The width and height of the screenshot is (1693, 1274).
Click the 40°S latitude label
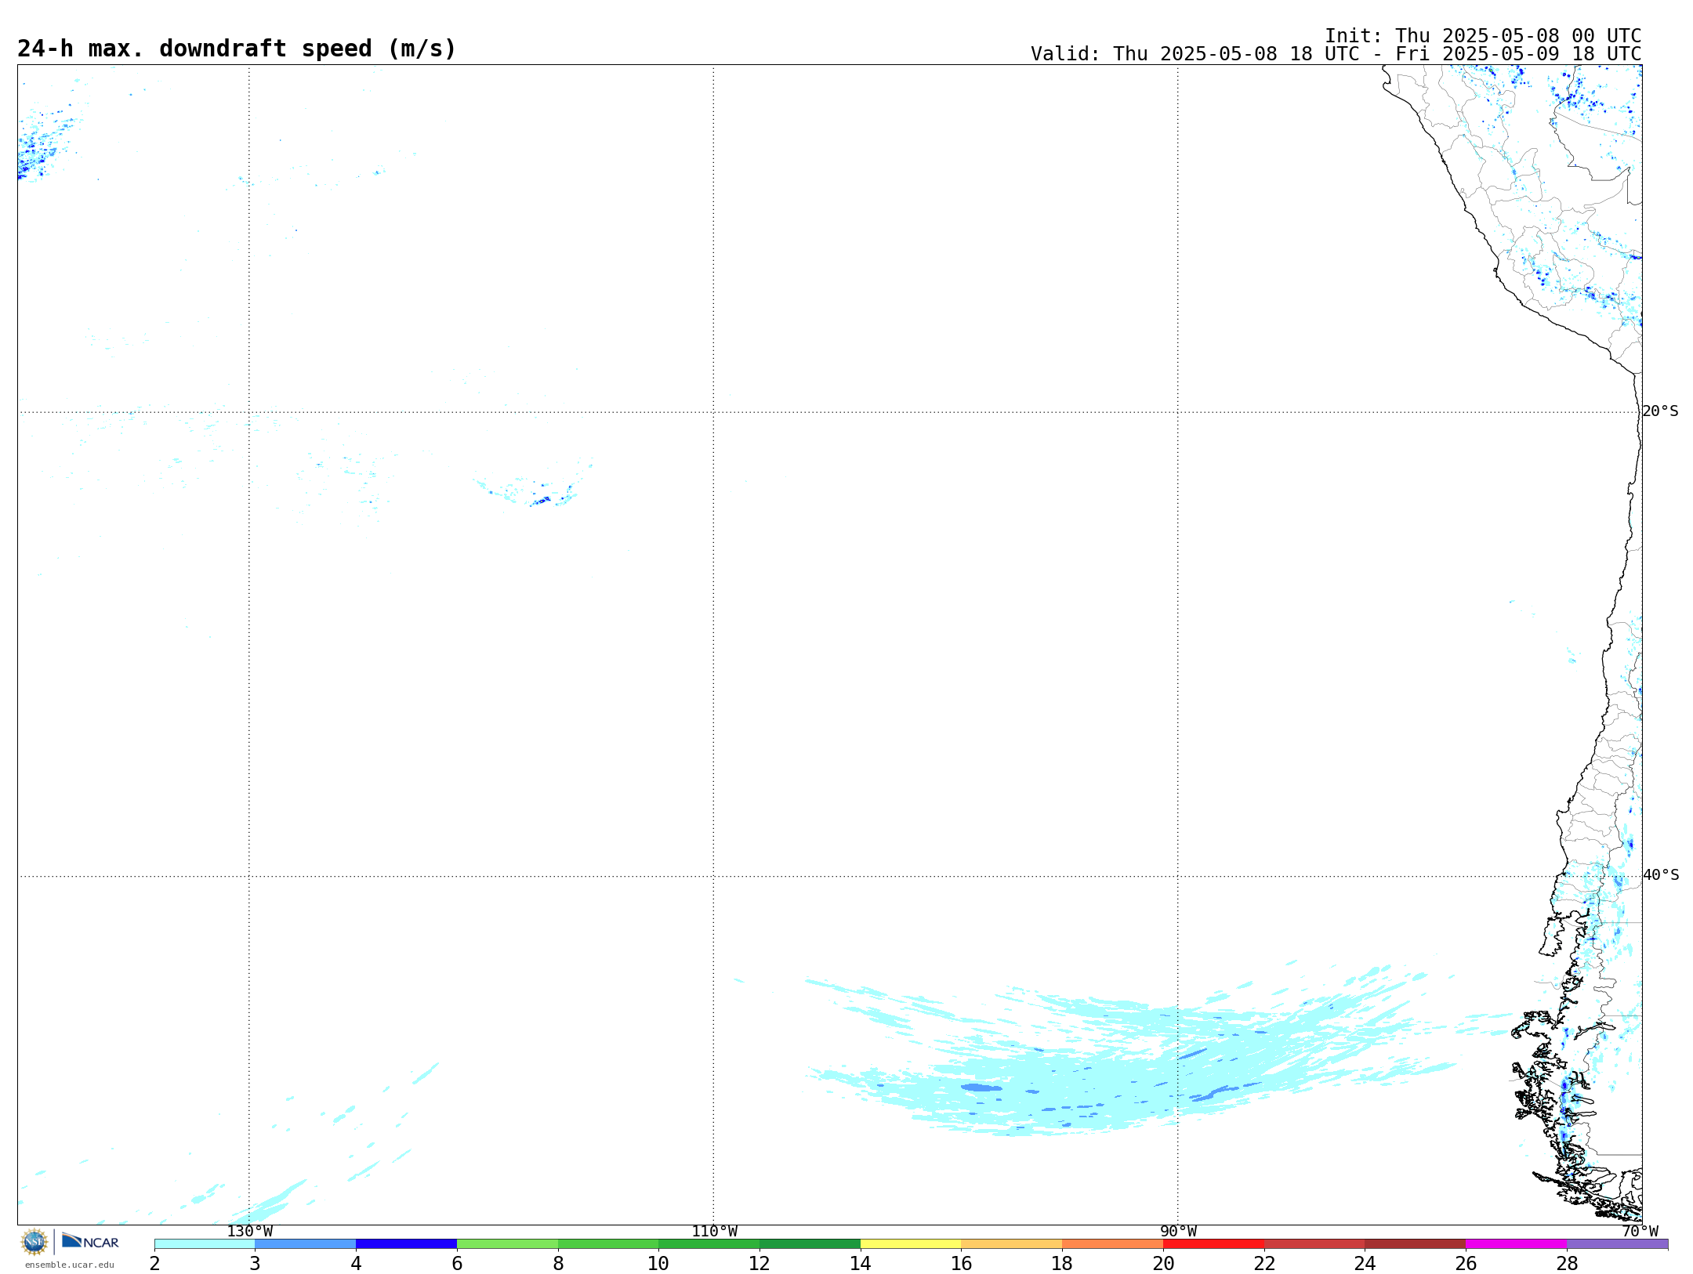pyautogui.click(x=1660, y=875)
